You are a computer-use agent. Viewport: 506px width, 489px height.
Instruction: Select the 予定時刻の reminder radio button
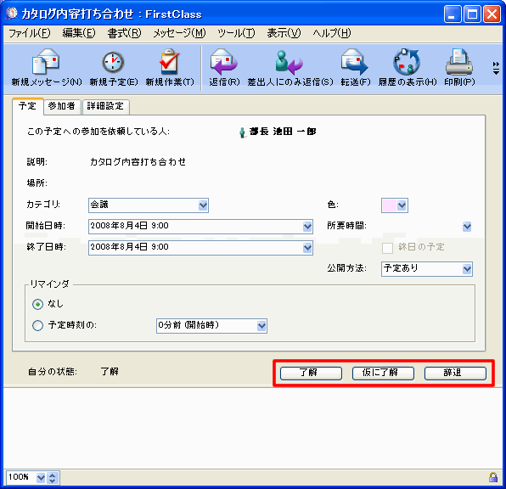[x=37, y=325]
